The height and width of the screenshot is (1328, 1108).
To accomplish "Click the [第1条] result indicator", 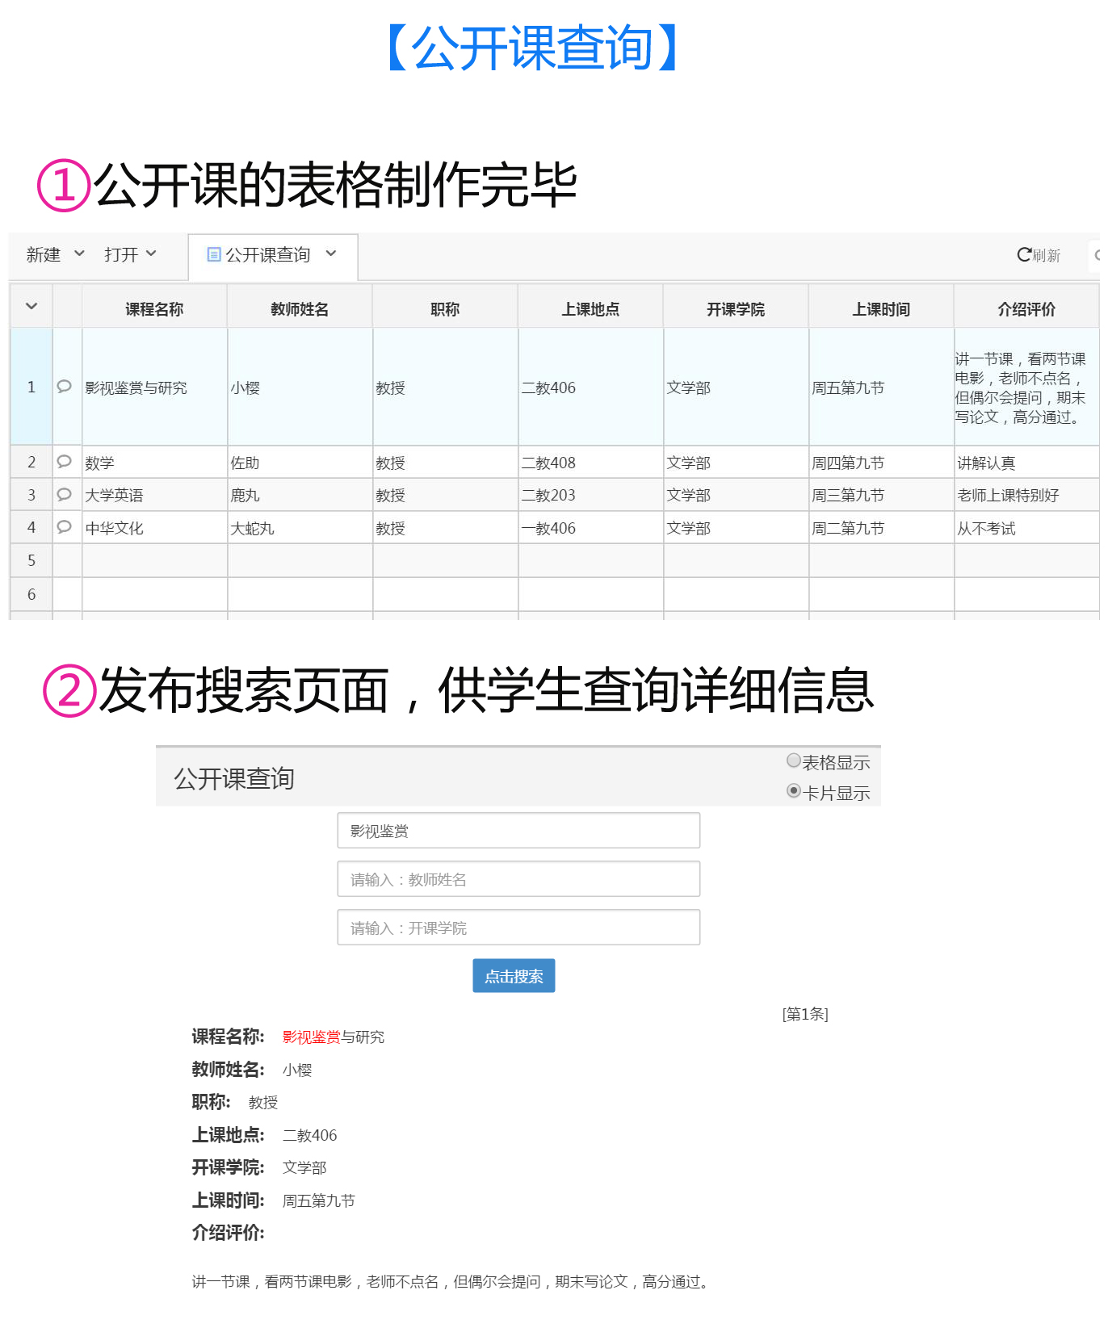I will point(805,1014).
